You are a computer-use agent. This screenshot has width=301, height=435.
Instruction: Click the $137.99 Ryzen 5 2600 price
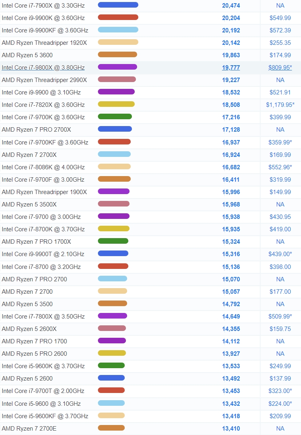pyautogui.click(x=280, y=379)
